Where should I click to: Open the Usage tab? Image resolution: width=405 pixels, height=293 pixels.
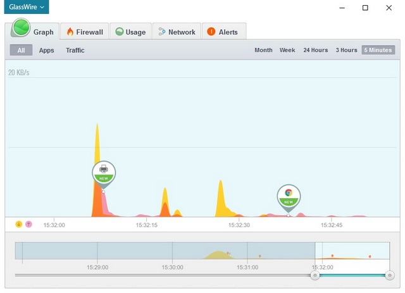coord(130,32)
